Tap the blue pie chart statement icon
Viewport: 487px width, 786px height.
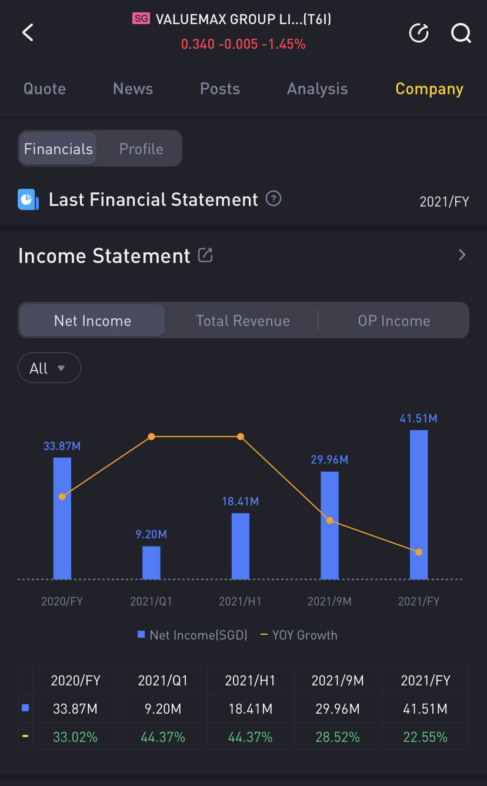[x=28, y=200]
